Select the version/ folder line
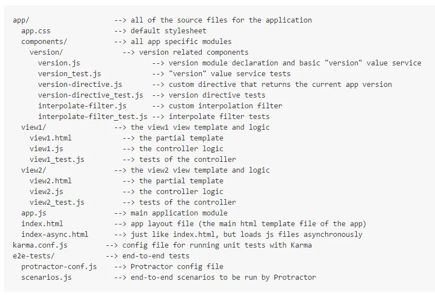This screenshot has height=295, width=435. tap(47, 52)
